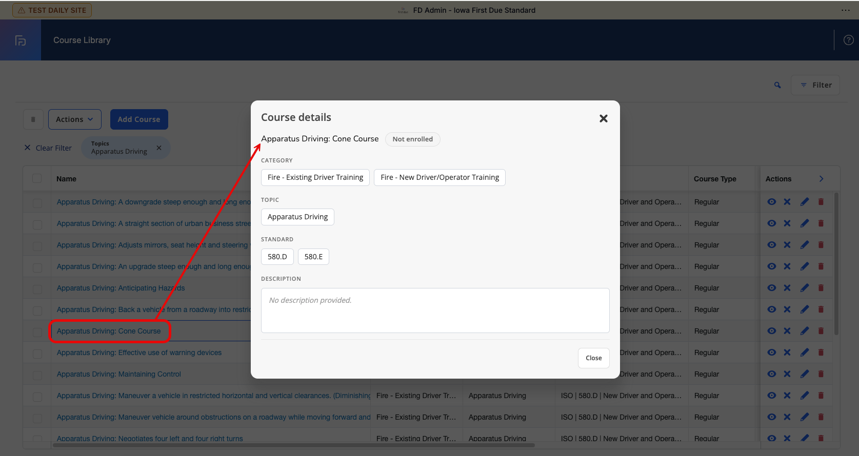Viewport: 859px width, 456px height.
Task: Click the 'Fire - Existing Driver Training' category chip
Action: coord(315,177)
